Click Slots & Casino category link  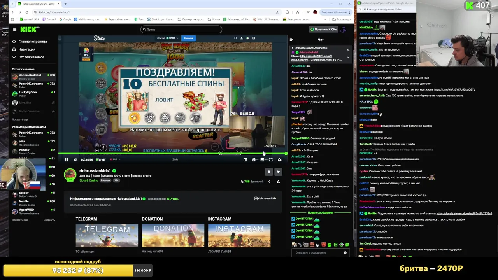pyautogui.click(x=89, y=180)
